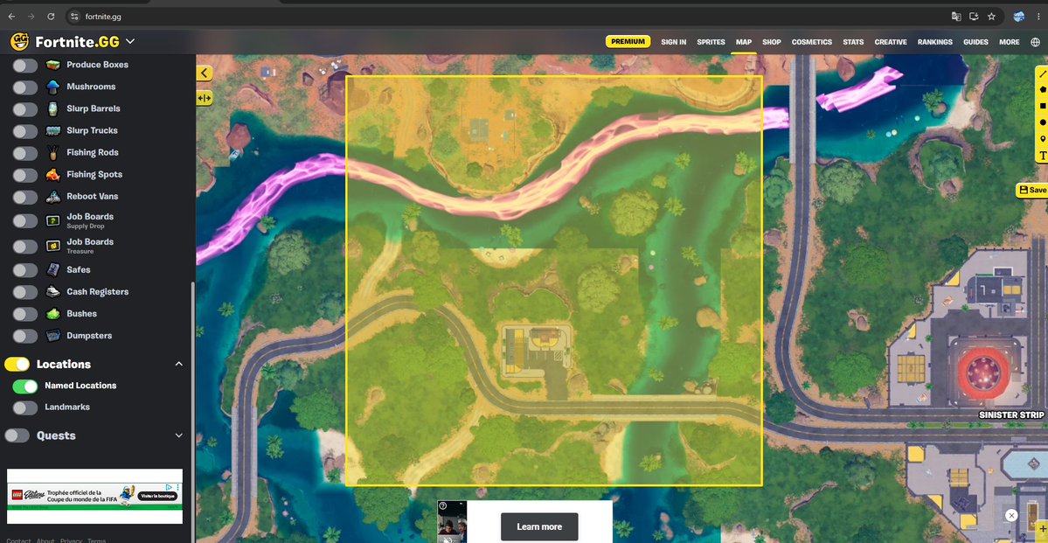Enable the Landmarks toggle
This screenshot has width=1048, height=543.
pos(24,407)
